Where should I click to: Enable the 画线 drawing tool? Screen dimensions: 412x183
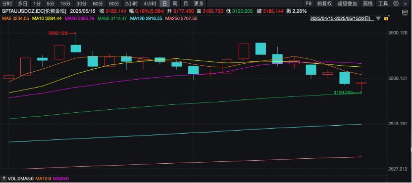click(367, 3)
